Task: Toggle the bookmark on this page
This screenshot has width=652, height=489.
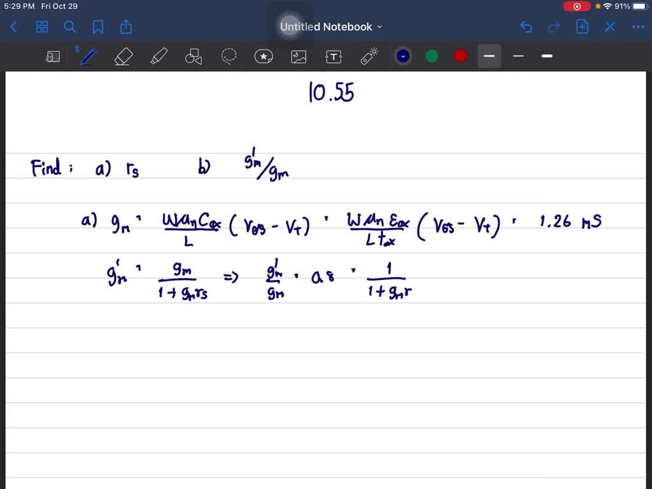Action: click(97, 27)
